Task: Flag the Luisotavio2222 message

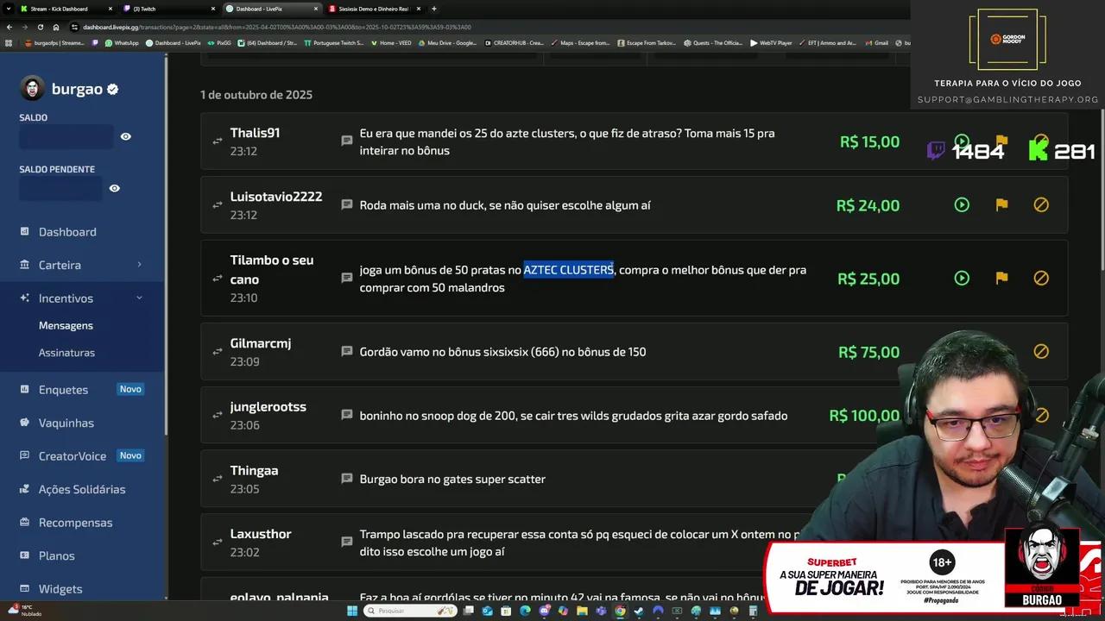Action: (x=1001, y=205)
